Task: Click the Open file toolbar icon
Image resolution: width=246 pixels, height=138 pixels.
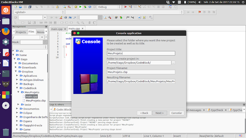Action: pyautogui.click(x=20, y=7)
